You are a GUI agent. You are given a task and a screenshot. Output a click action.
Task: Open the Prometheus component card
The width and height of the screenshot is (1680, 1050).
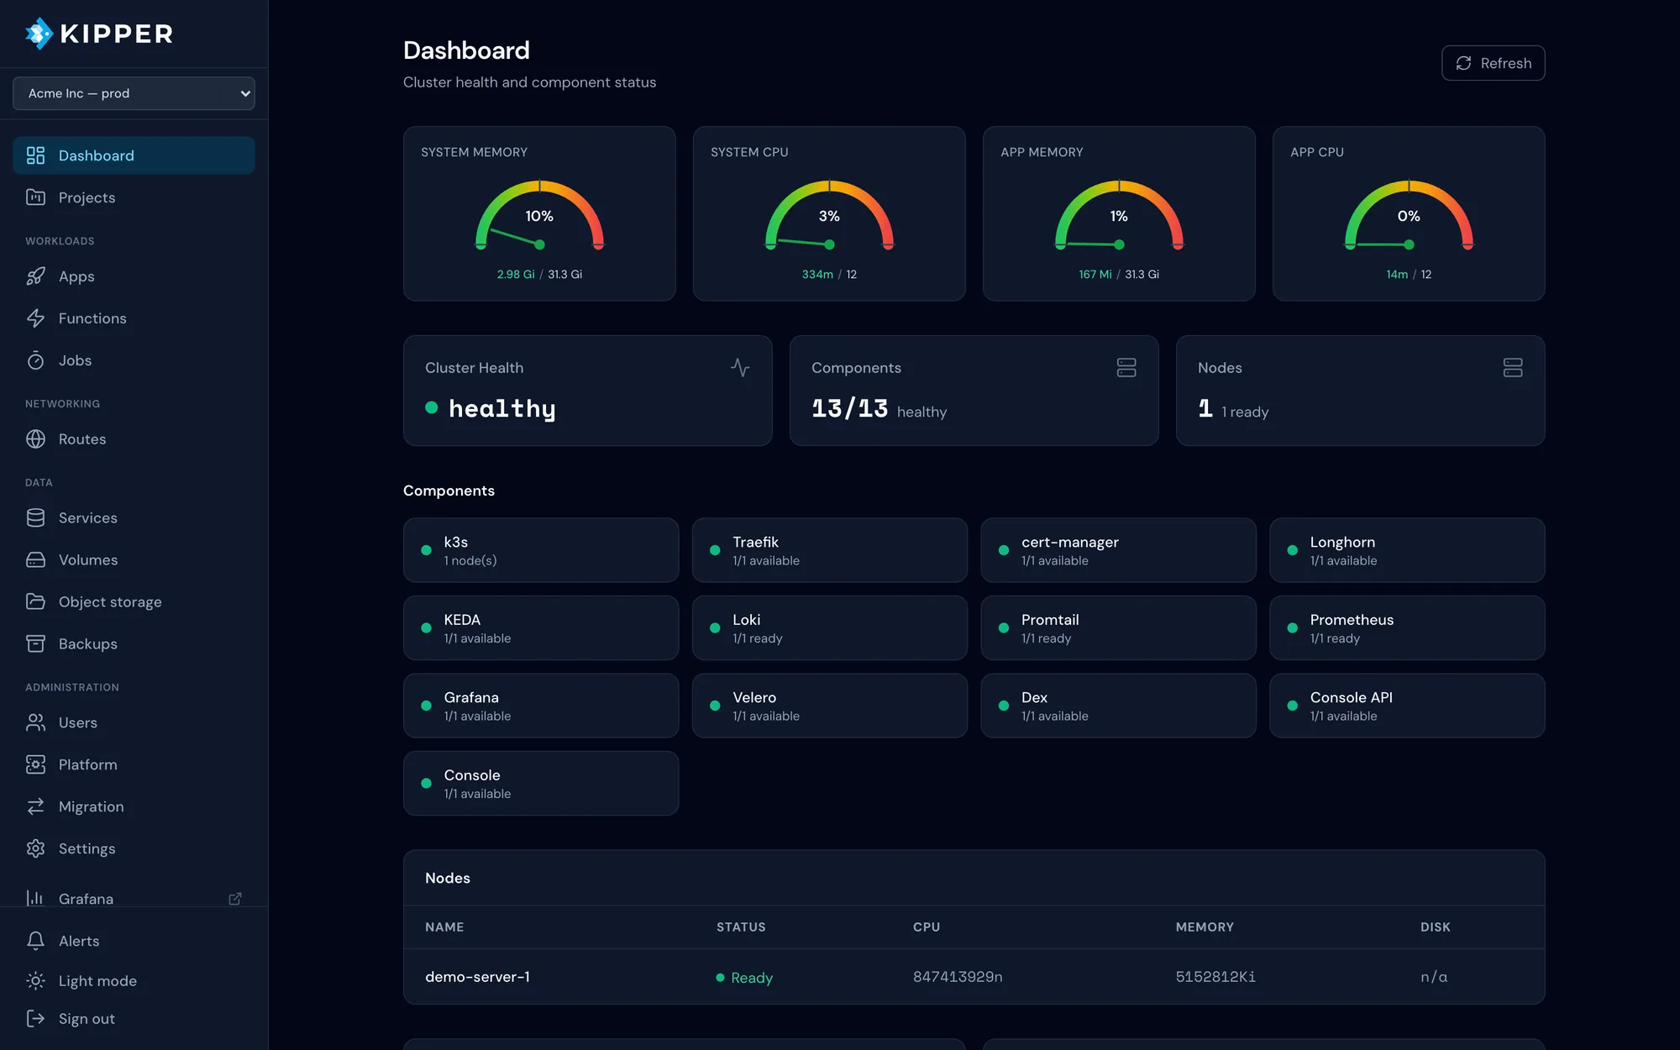coord(1407,628)
